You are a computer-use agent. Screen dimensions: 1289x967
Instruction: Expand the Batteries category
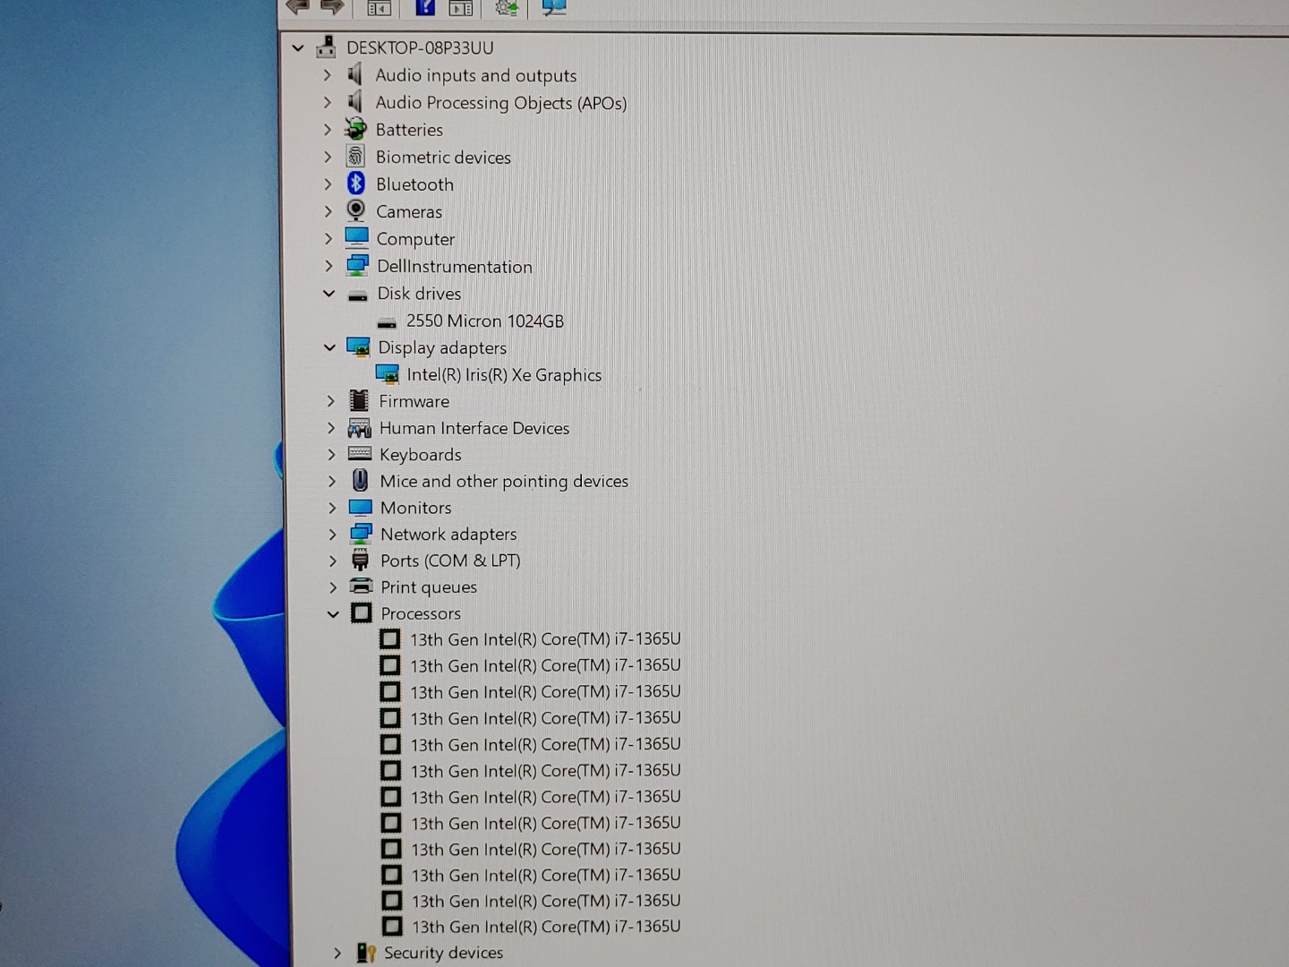tap(328, 130)
